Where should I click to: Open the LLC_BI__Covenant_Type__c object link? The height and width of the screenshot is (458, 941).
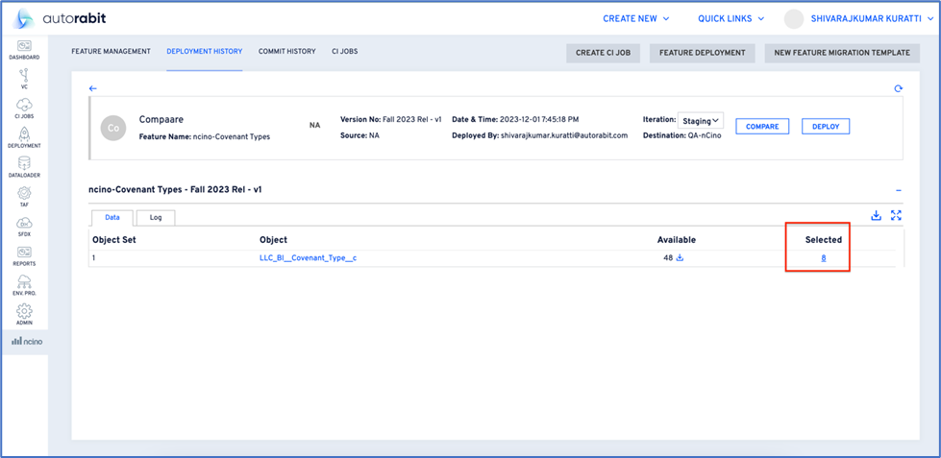coord(308,258)
